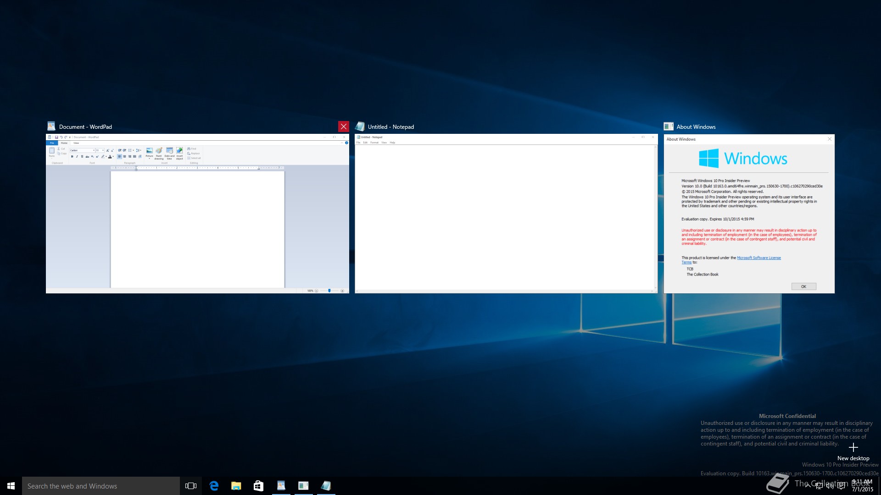Select the Document - WordPad window preview
The image size is (881, 495).
click(x=197, y=214)
